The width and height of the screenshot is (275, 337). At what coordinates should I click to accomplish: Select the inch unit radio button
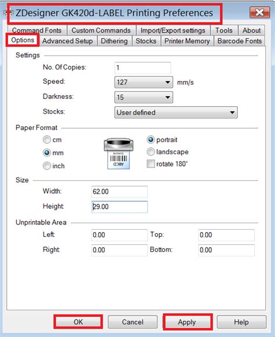[47, 166]
